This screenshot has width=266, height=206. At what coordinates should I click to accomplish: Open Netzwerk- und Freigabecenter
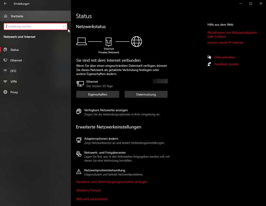(x=105, y=153)
